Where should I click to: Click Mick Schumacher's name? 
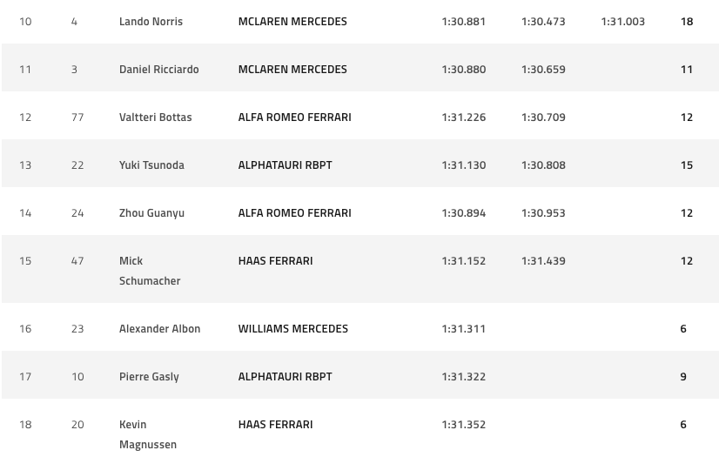[x=150, y=271]
